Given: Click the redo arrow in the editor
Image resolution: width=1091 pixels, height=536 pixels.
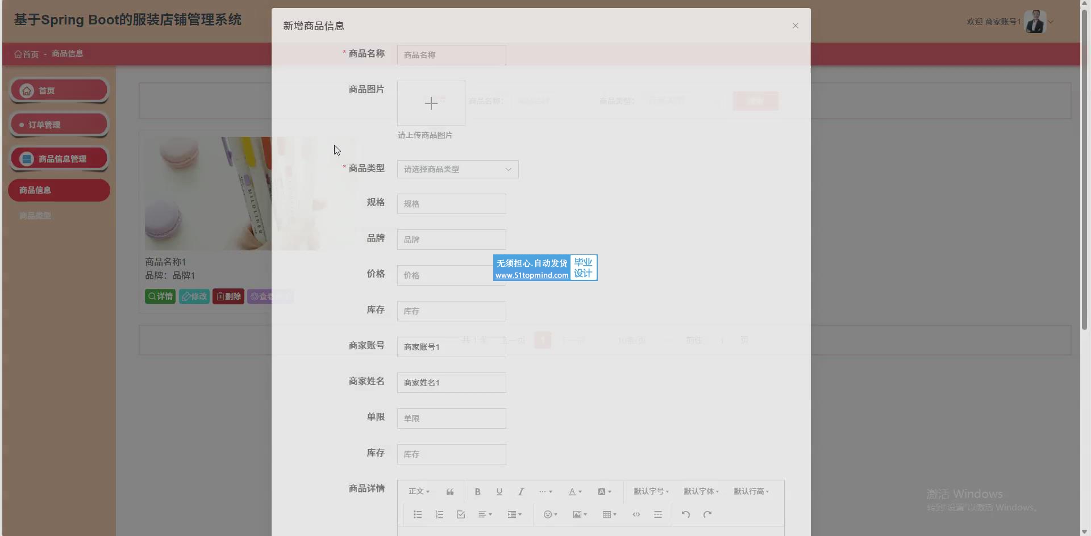Looking at the screenshot, I should tap(707, 514).
